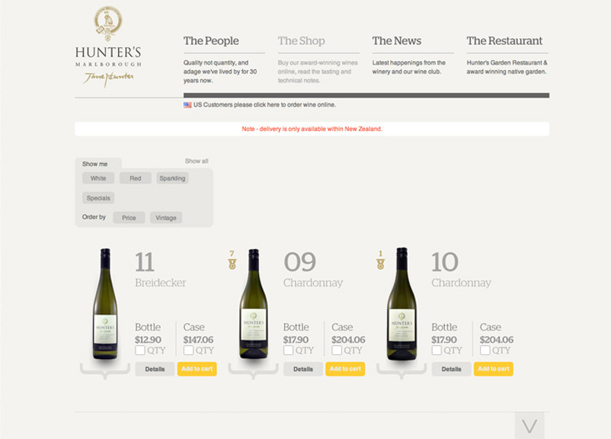The height and width of the screenshot is (439, 611).
Task: Filter wines by White
Action: (x=98, y=178)
